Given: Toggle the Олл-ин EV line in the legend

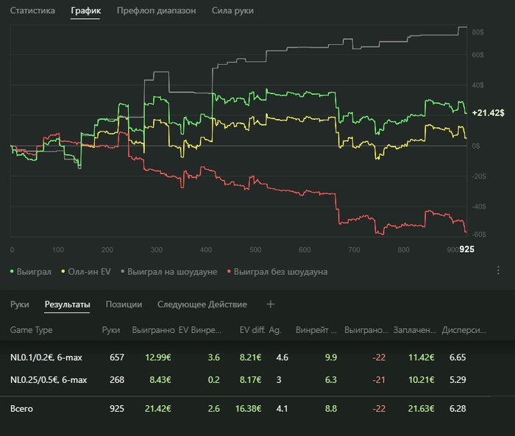Looking at the screenshot, I should pos(88,271).
